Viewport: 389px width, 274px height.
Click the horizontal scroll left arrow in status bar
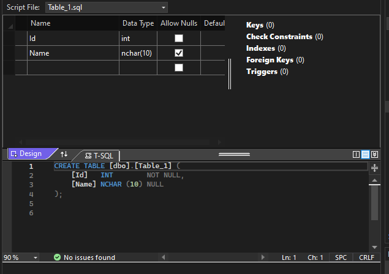[163, 257]
